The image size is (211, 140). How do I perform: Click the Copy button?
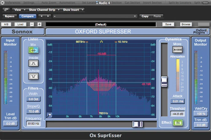tap(145, 16)
